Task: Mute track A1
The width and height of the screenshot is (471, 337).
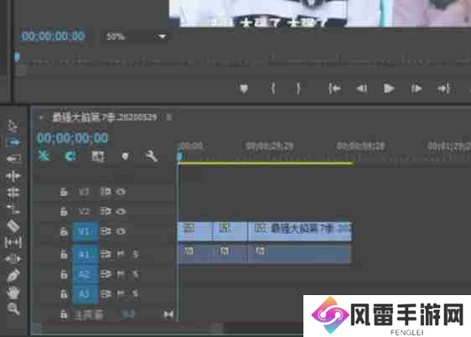Action: coord(121,254)
